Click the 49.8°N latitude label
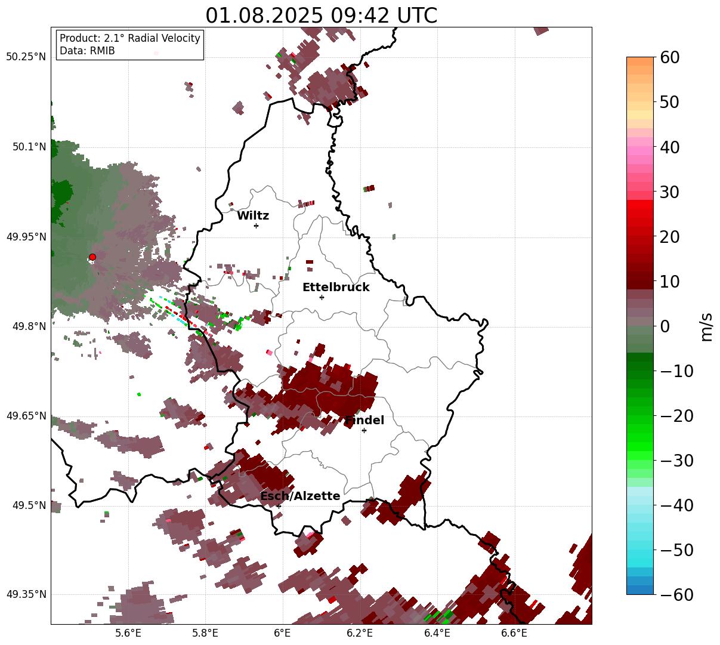720x645 pixels. (29, 326)
